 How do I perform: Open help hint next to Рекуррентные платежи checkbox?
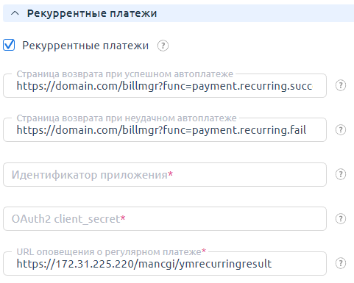click(x=163, y=46)
